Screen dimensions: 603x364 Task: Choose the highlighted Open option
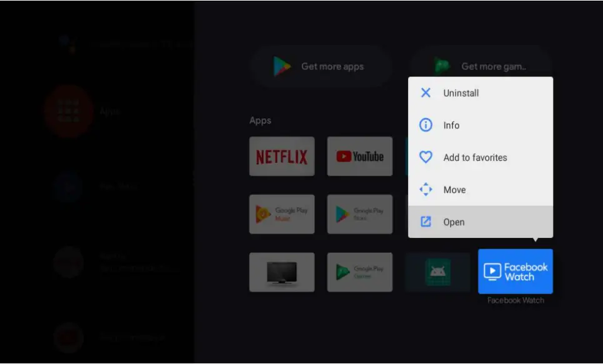point(454,222)
